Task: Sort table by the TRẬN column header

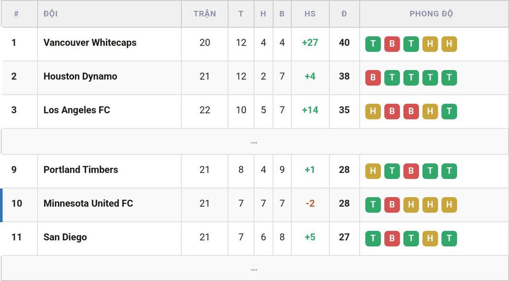Action: tap(205, 14)
